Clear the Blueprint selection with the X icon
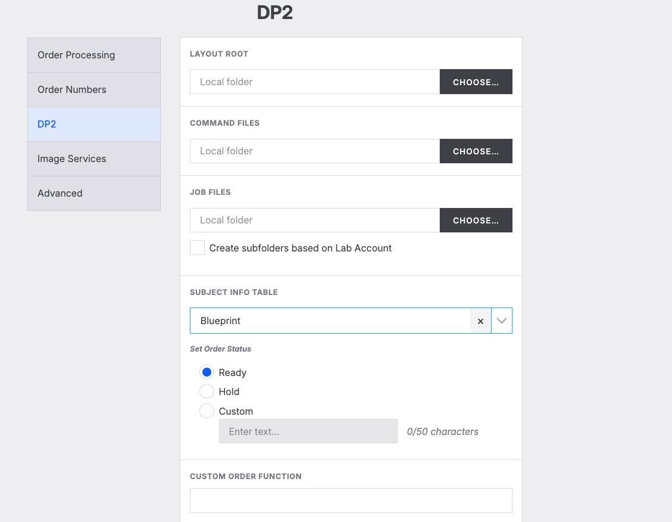The image size is (672, 522). 480,321
